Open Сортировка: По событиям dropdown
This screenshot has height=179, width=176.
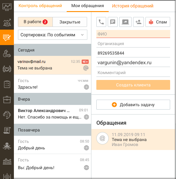tap(53, 35)
